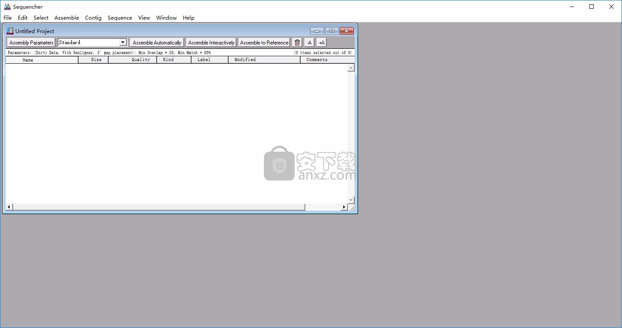Viewport: 622px width, 328px height.
Task: Click the Untitled Project window icon
Action: (10, 31)
